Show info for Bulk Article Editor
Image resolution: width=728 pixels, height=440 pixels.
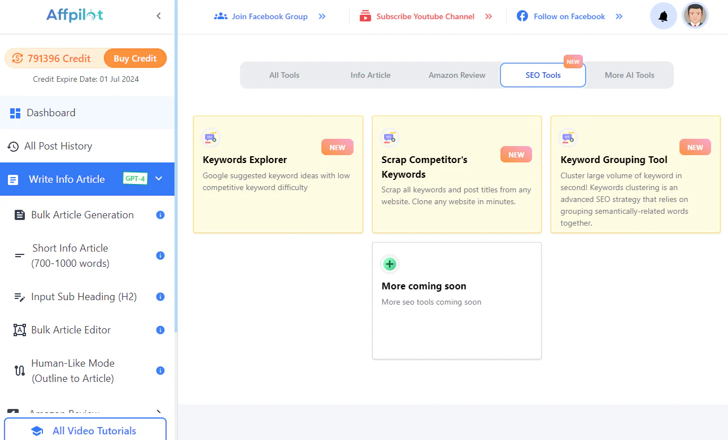pos(160,330)
